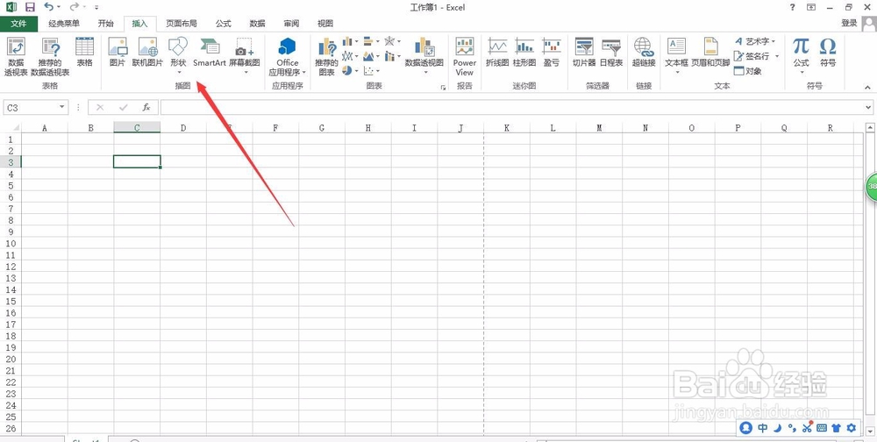This screenshot has width=877, height=442.
Task: Click the Insert Function fx button
Action: [x=146, y=107]
